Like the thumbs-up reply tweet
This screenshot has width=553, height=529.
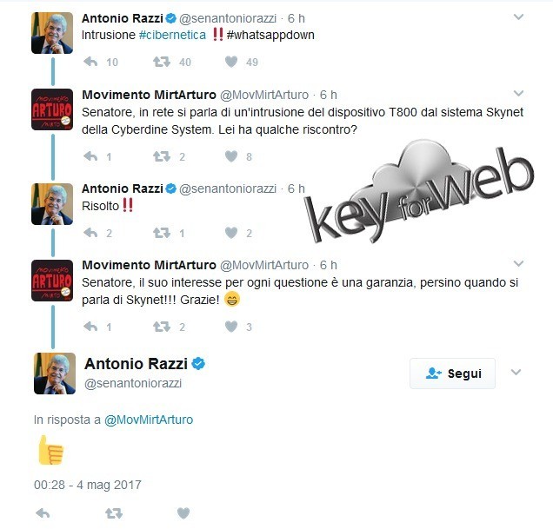183,513
